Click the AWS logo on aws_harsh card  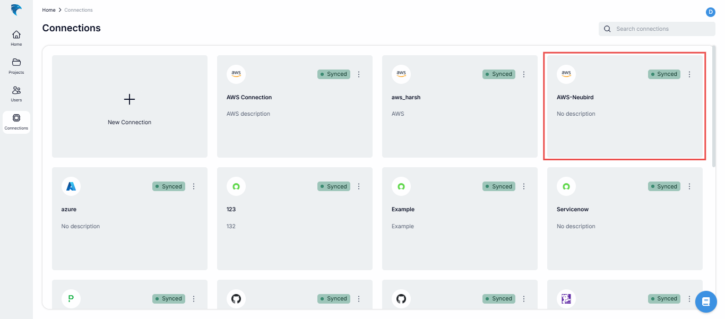[401, 74]
